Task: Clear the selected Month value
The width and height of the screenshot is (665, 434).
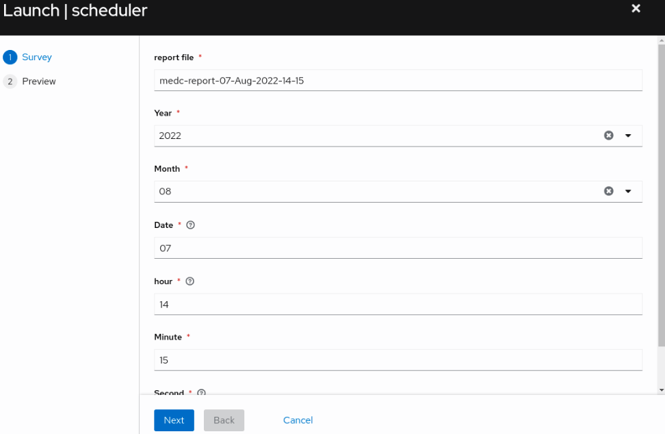Action: pos(608,191)
